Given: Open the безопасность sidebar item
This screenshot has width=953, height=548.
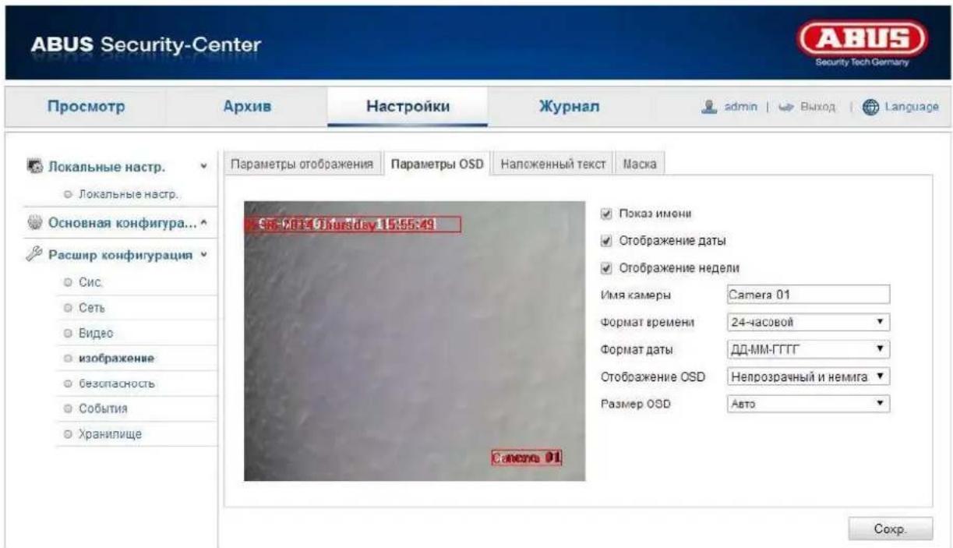Looking at the screenshot, I should click(117, 384).
